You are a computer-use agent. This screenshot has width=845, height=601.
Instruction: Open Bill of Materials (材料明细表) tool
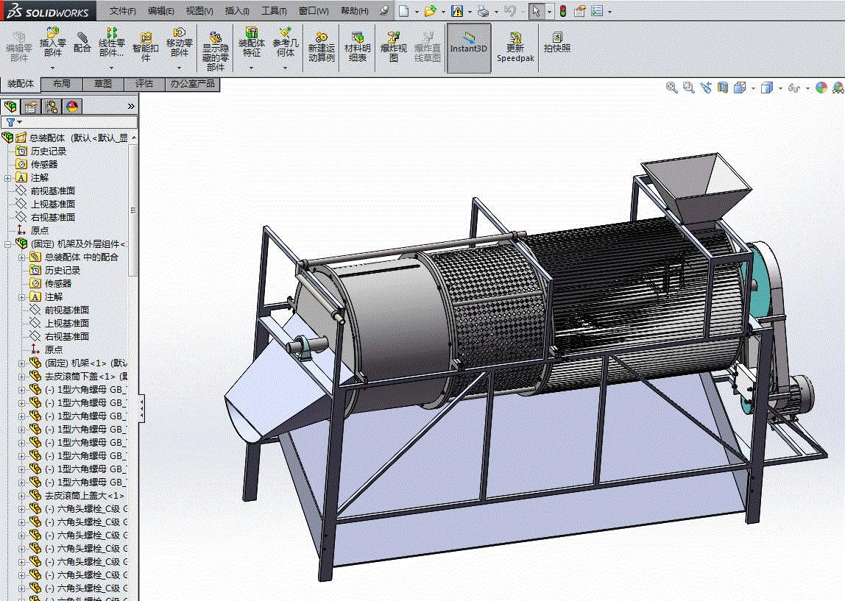(358, 46)
